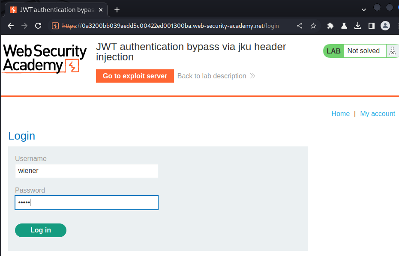Open site security info icon in address bar

pyautogui.click(x=55, y=26)
